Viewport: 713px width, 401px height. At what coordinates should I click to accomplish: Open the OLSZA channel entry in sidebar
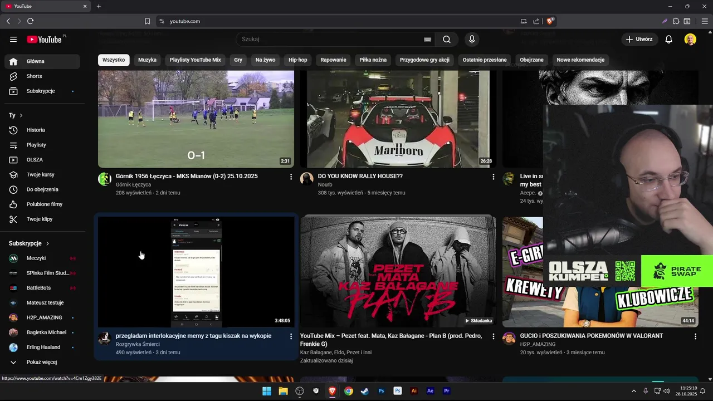[x=42, y=160]
